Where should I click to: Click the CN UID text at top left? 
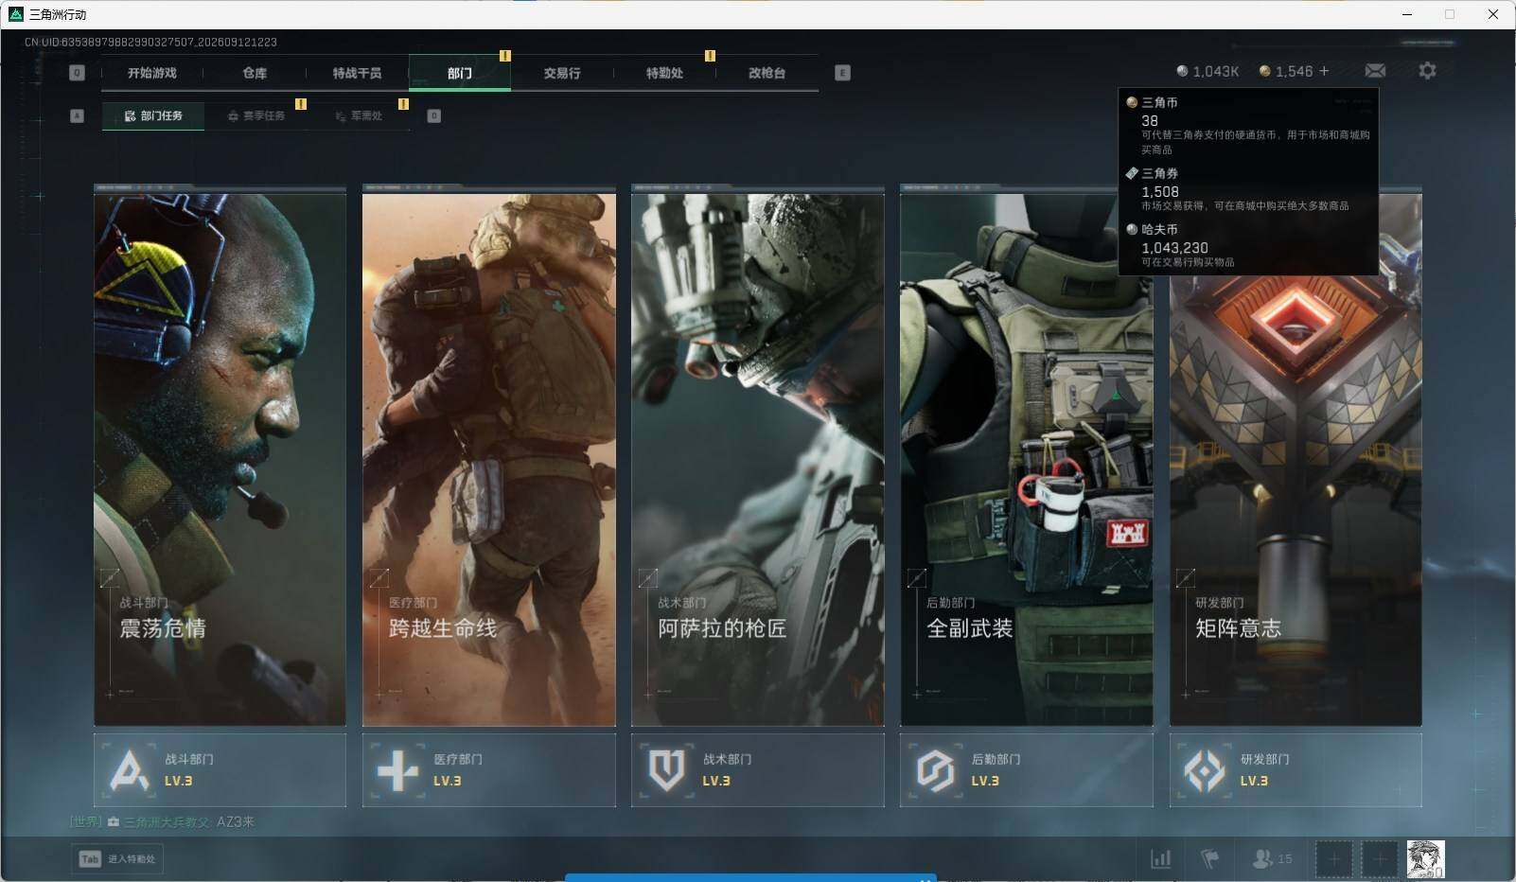pos(150,42)
